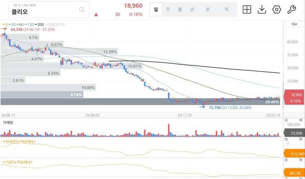Click the 24.11.25 date axis label
This screenshot has height=179, width=305.
click(185, 115)
